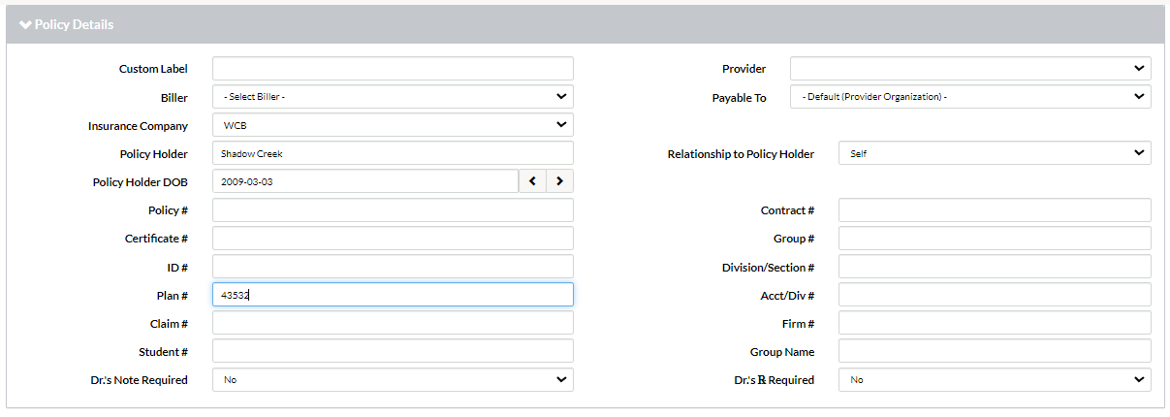Focus the ID # input field
This screenshot has width=1170, height=417.
393,267
